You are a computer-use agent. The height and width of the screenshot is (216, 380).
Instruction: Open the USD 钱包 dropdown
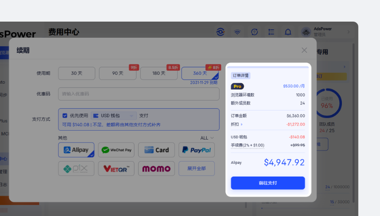(x=113, y=115)
